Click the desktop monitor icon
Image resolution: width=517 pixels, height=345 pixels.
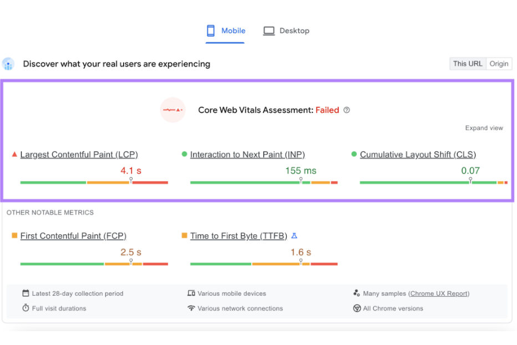click(x=269, y=31)
